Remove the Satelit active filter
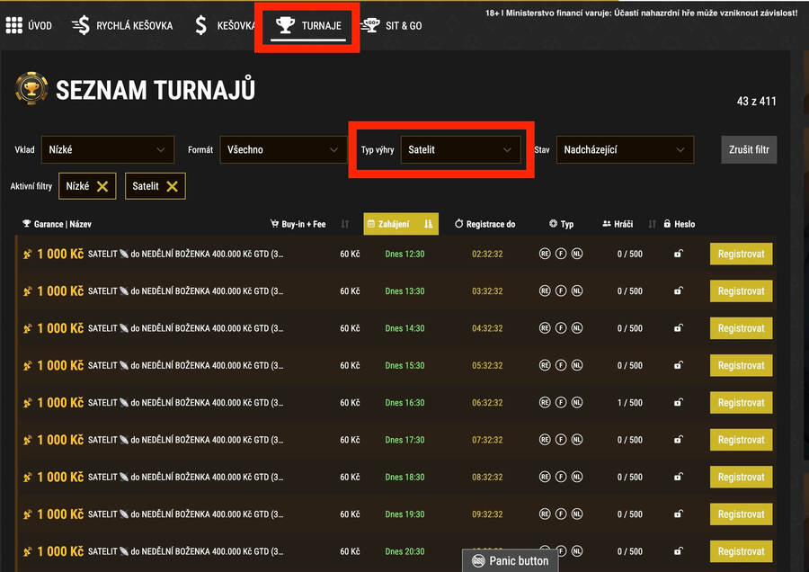The height and width of the screenshot is (572, 809). tap(172, 186)
